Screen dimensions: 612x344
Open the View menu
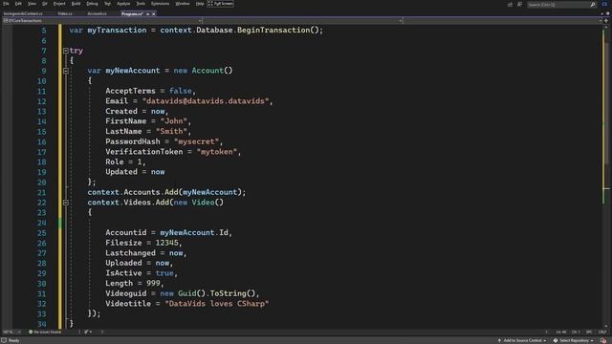click(x=32, y=4)
